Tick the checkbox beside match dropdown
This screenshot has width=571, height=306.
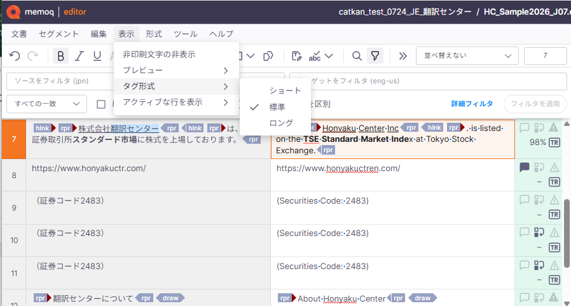101,104
